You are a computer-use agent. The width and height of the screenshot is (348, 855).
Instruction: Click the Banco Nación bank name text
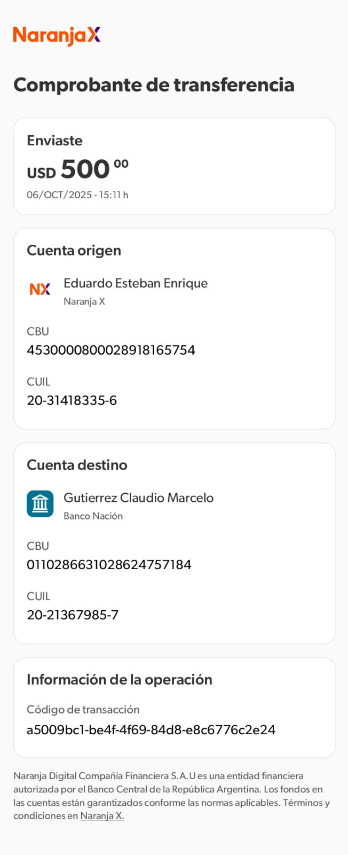(x=93, y=516)
